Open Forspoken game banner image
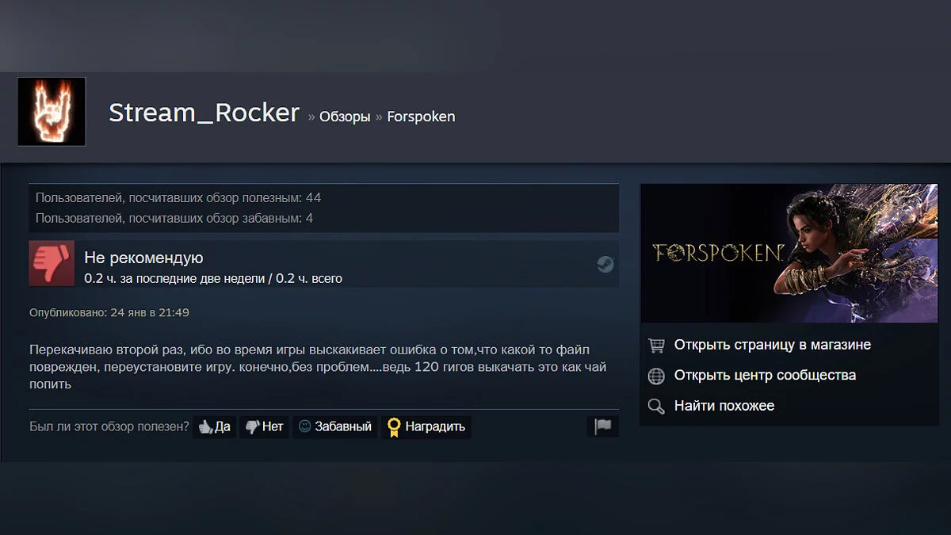 click(x=789, y=253)
